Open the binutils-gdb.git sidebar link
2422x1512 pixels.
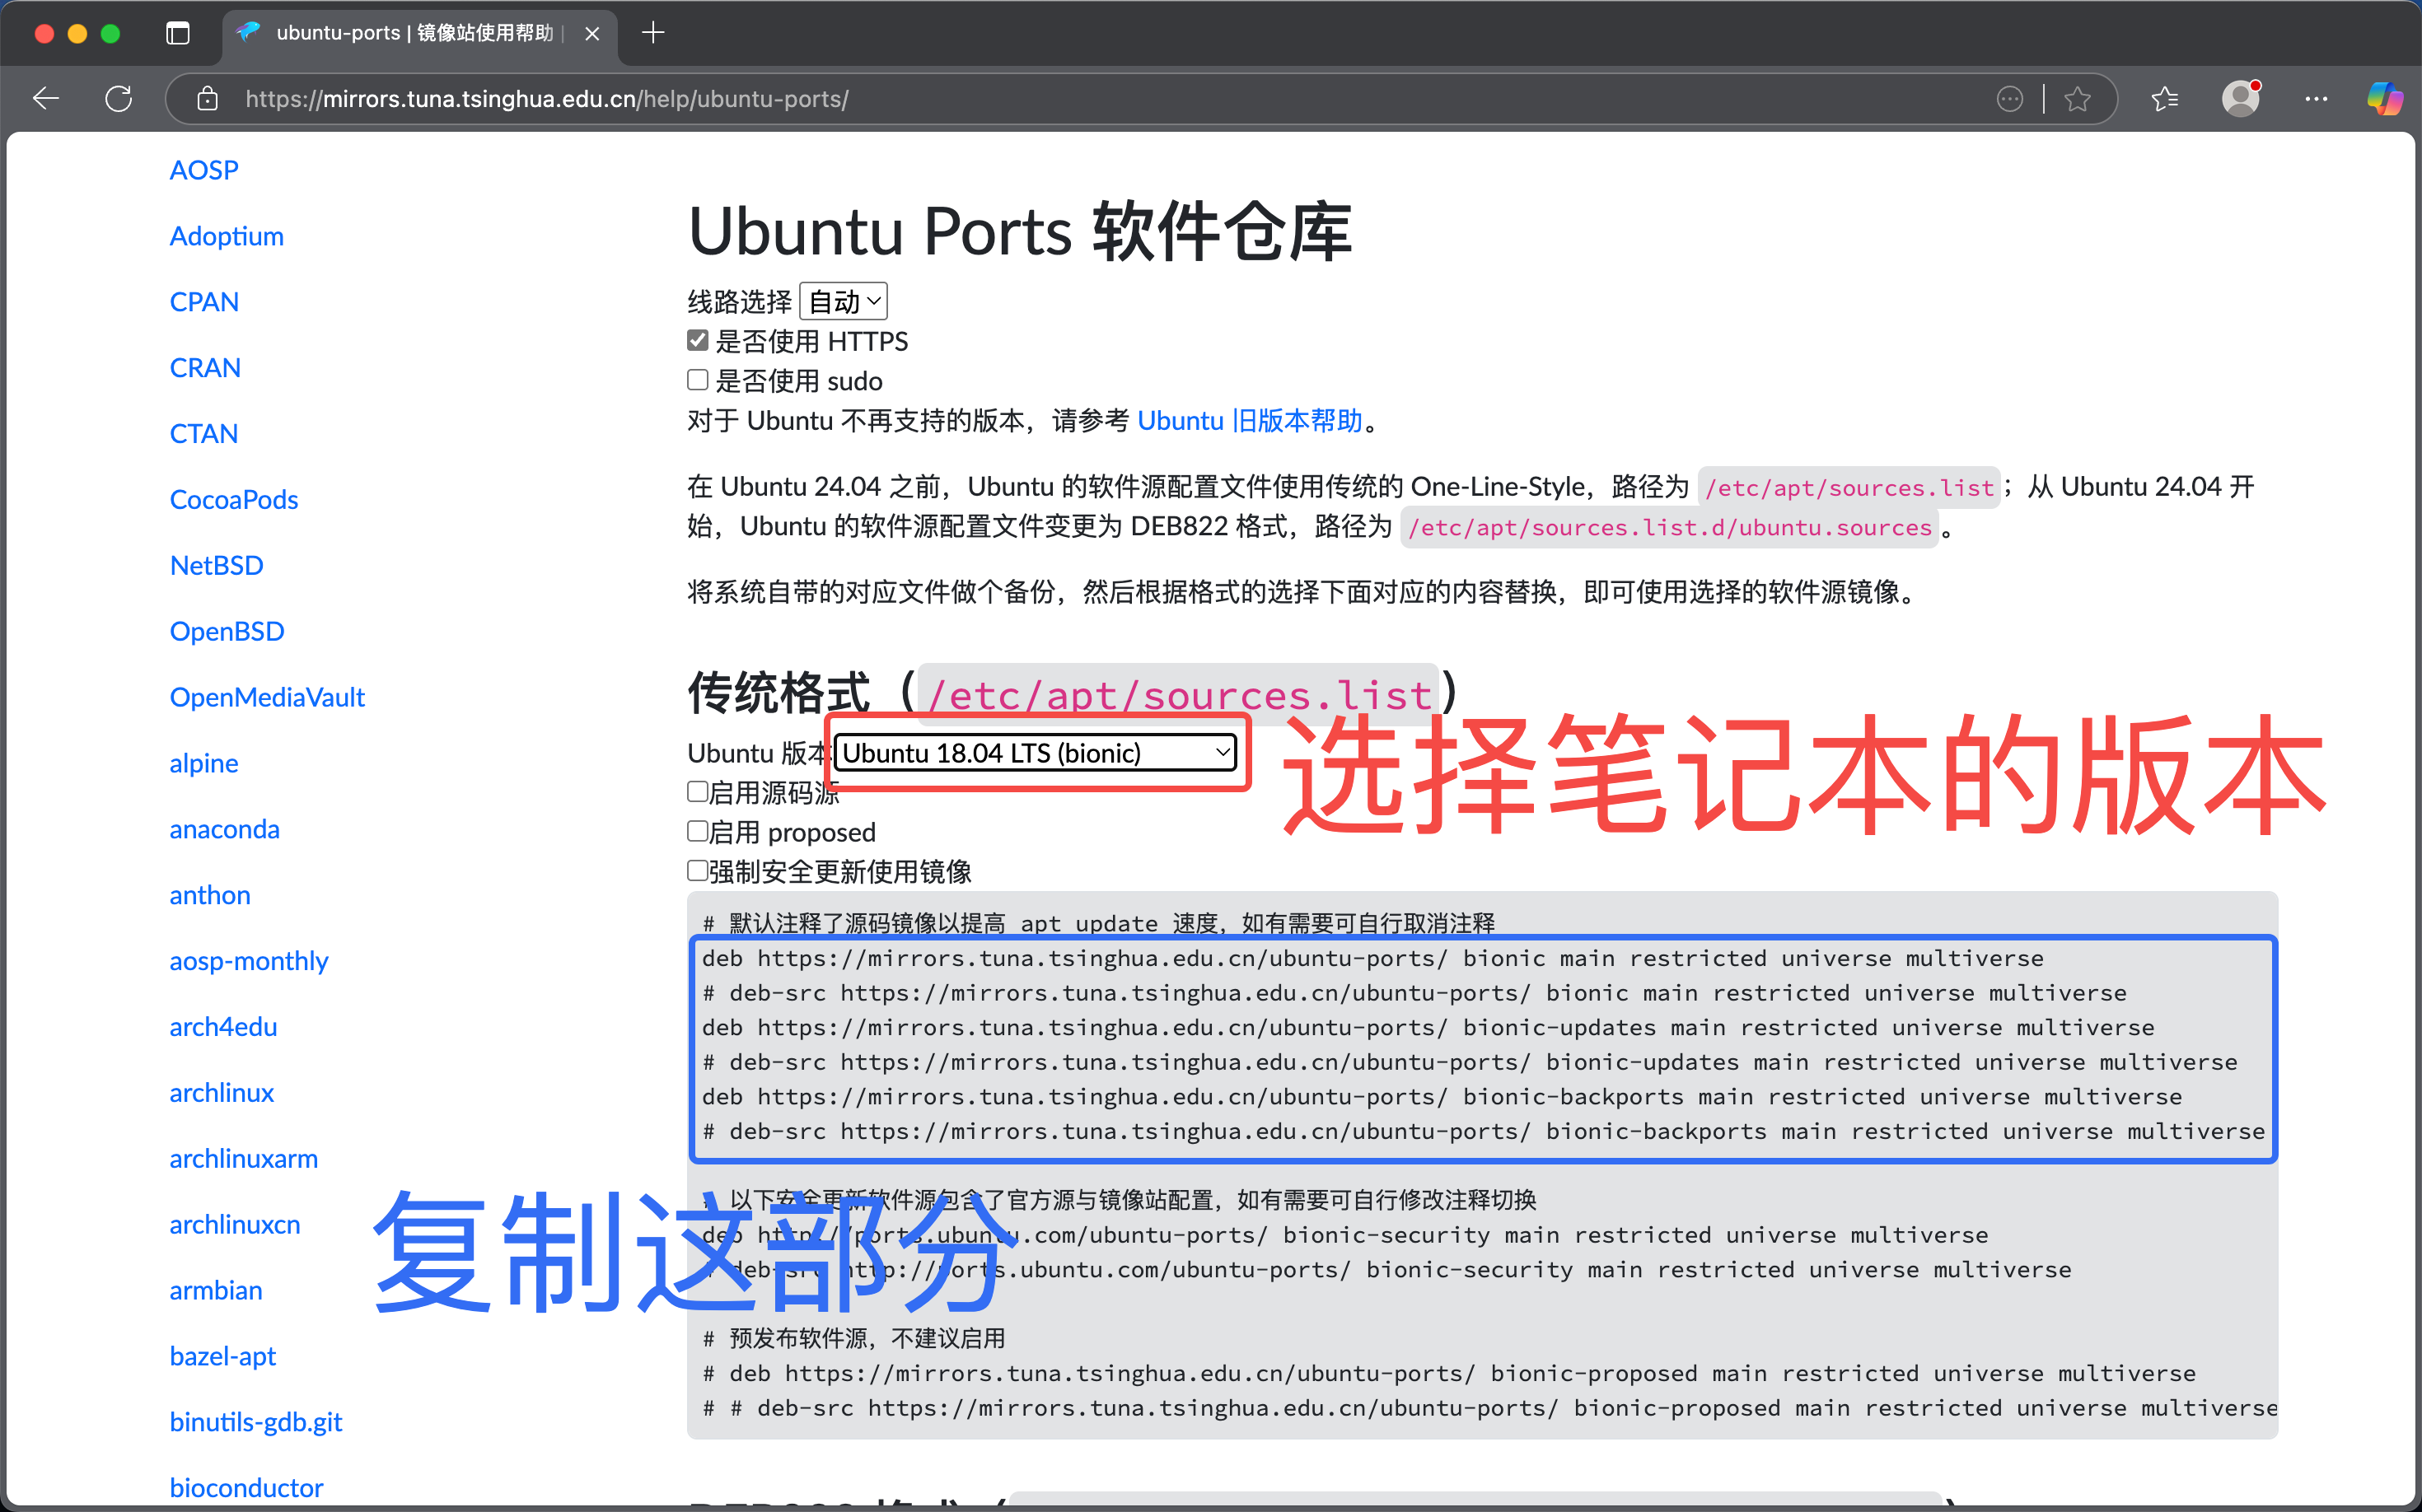point(255,1423)
